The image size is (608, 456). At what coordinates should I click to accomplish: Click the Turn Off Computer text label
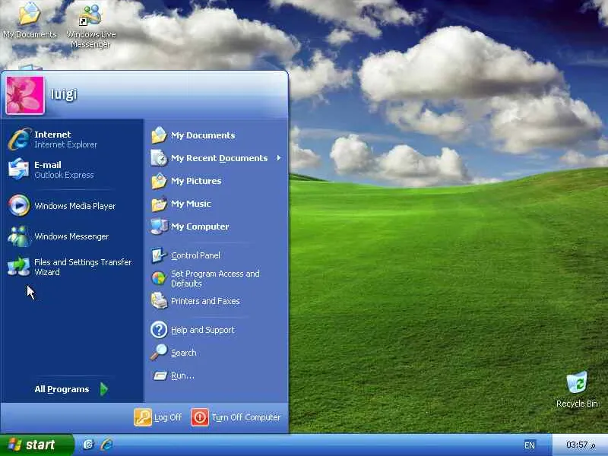click(x=245, y=417)
